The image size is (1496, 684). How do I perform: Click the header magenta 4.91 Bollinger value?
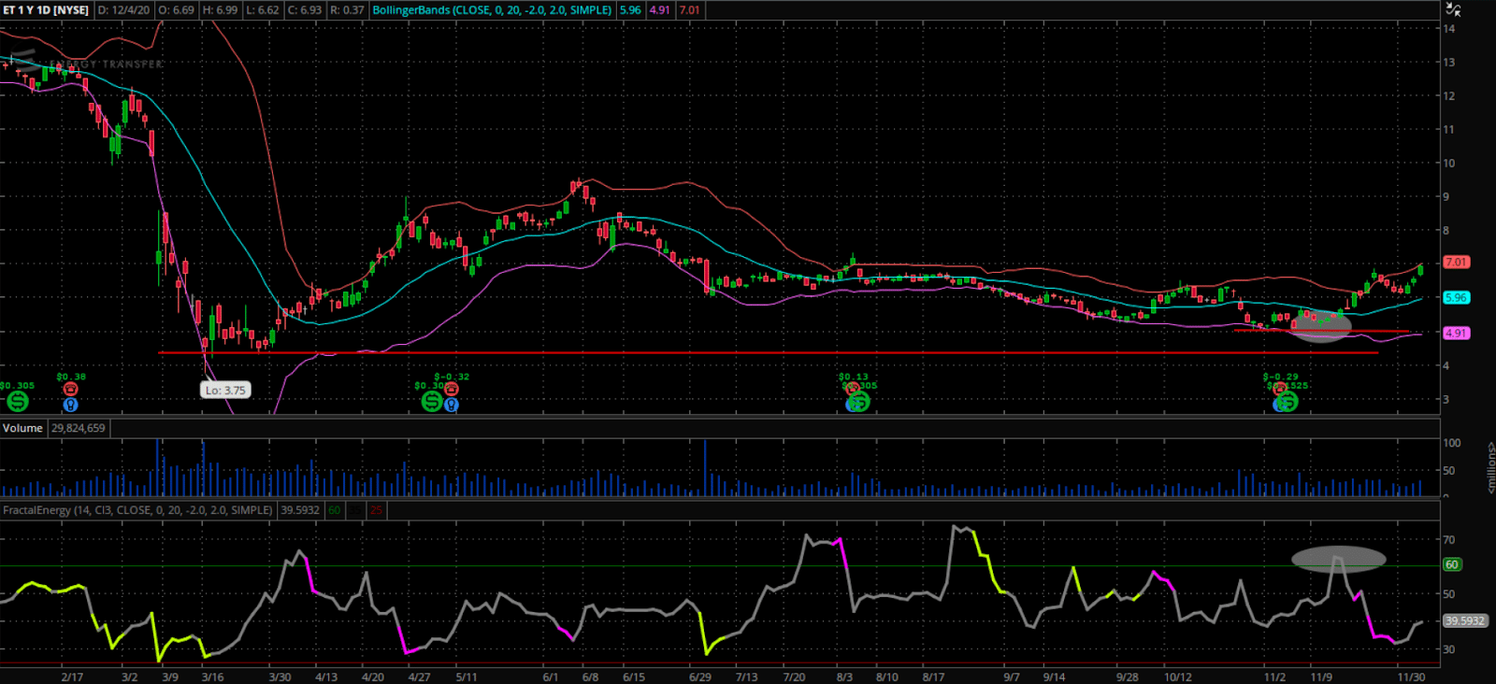pyautogui.click(x=660, y=10)
